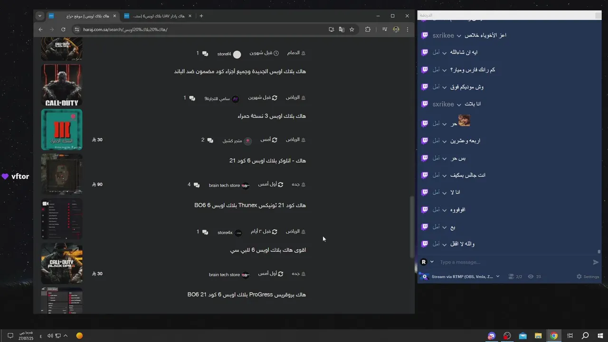Image resolution: width=608 pixels, height=342 pixels.
Task: Open site information icon in address bar
Action: (77, 29)
